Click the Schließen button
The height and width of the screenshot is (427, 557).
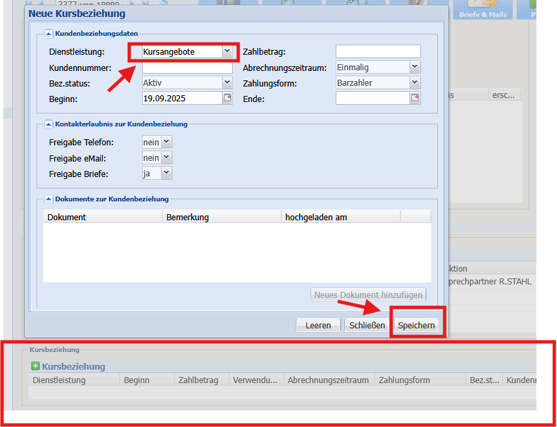point(367,326)
